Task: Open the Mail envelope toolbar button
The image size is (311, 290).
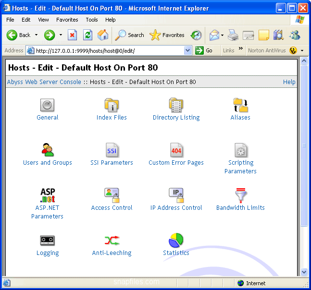Action: pos(214,35)
